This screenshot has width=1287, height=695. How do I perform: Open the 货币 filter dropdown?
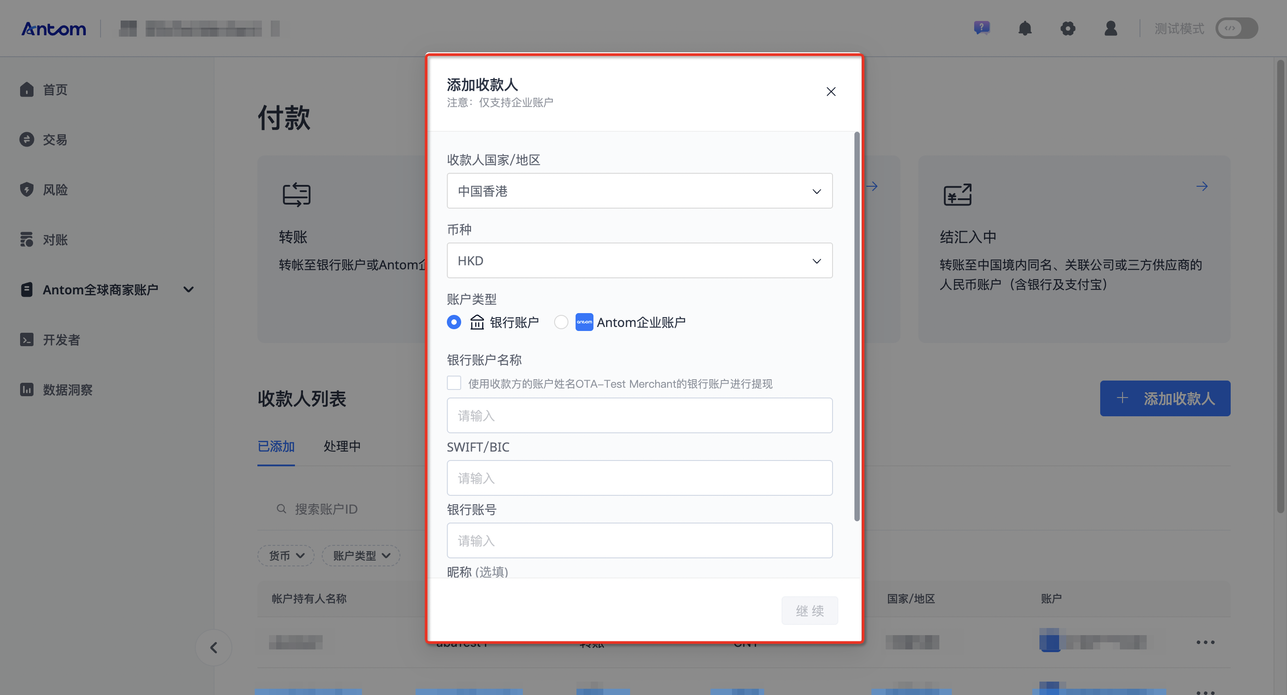[286, 555]
